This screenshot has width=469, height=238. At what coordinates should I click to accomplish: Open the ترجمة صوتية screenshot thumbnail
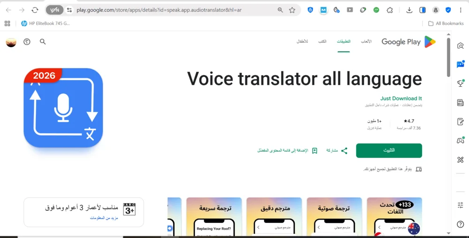click(334, 216)
